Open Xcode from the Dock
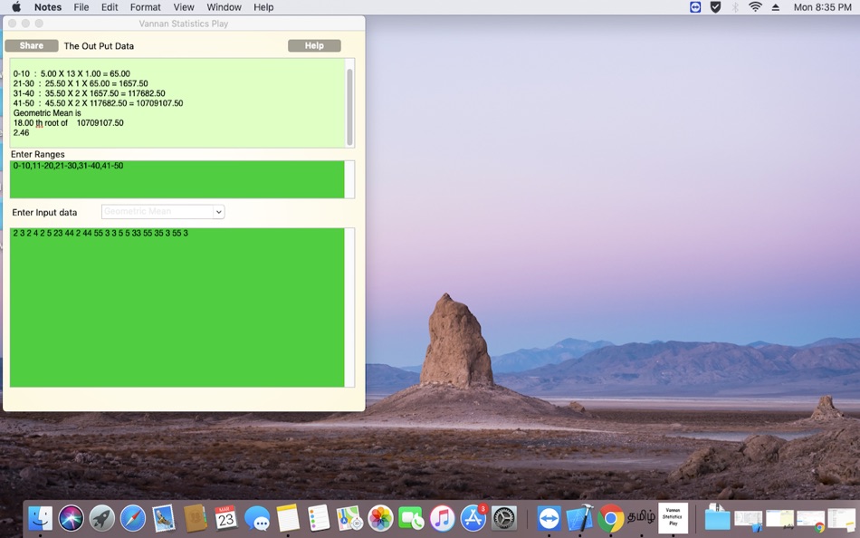Viewport: 860px width, 538px height. pyautogui.click(x=580, y=518)
